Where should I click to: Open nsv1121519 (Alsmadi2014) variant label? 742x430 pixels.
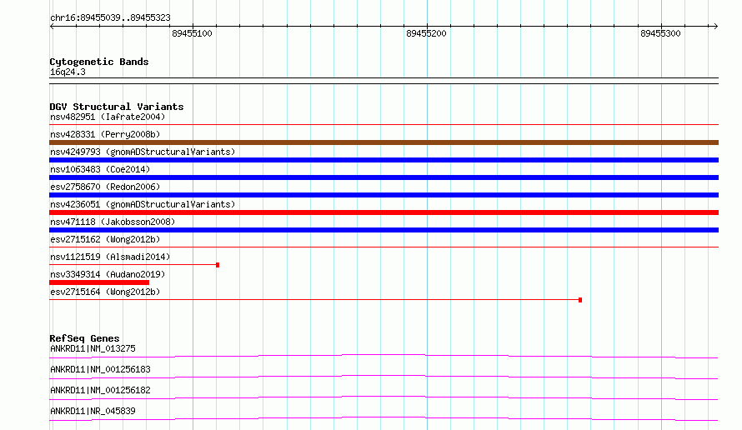click(x=110, y=257)
